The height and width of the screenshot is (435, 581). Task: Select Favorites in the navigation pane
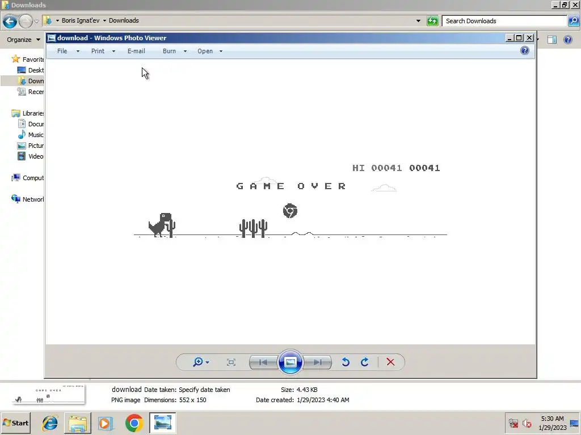point(28,59)
